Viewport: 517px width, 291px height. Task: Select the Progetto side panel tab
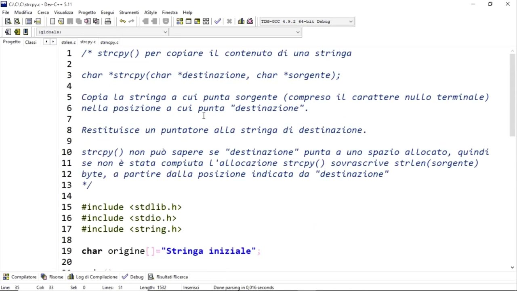pos(12,42)
